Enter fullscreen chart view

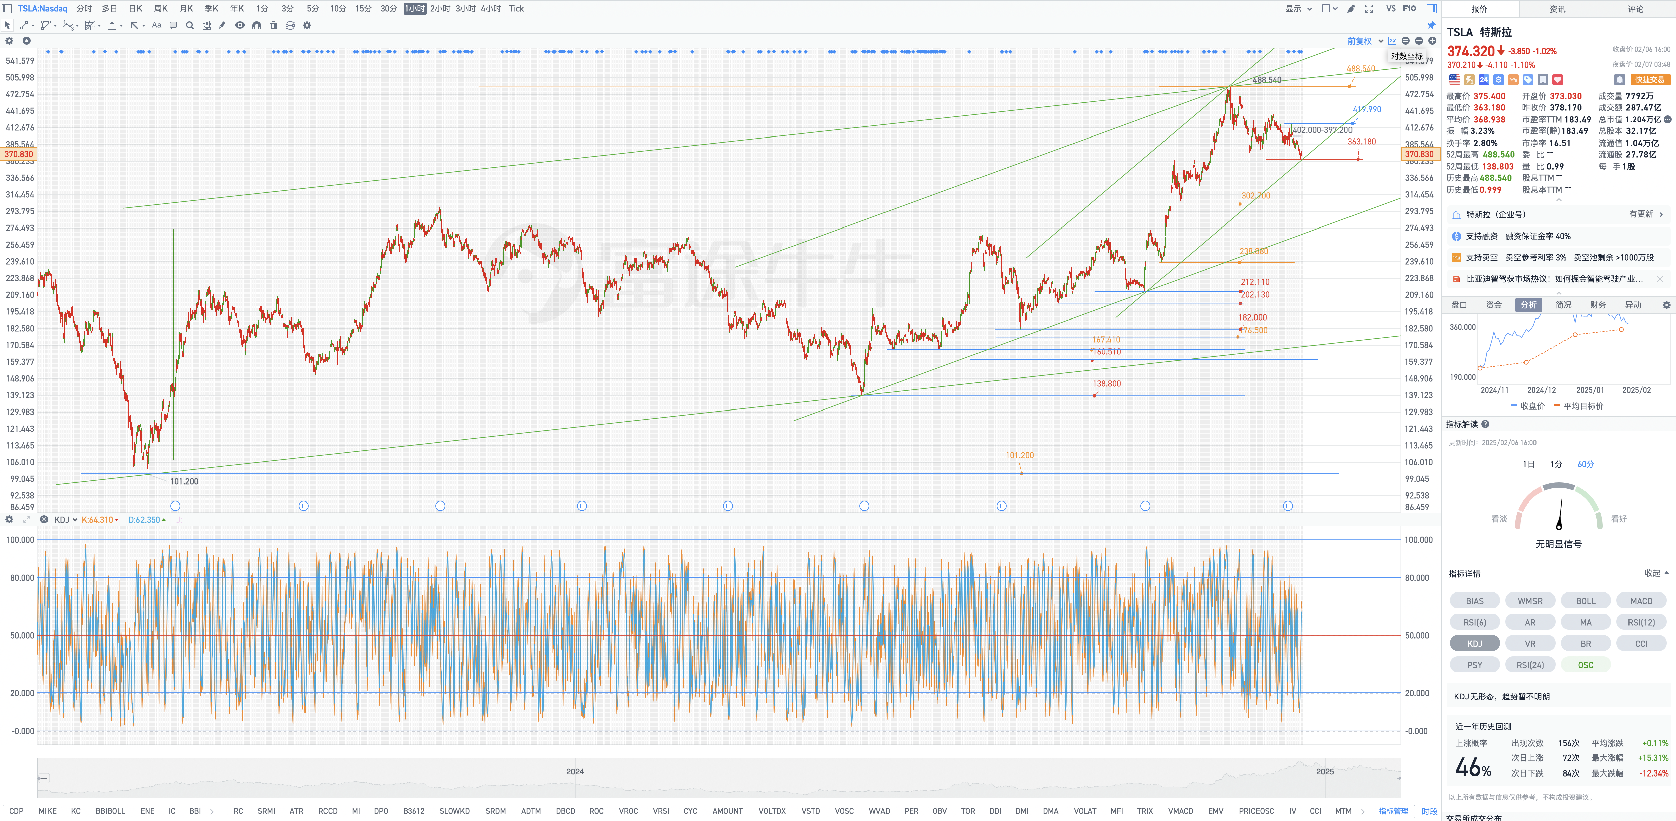click(x=1369, y=8)
